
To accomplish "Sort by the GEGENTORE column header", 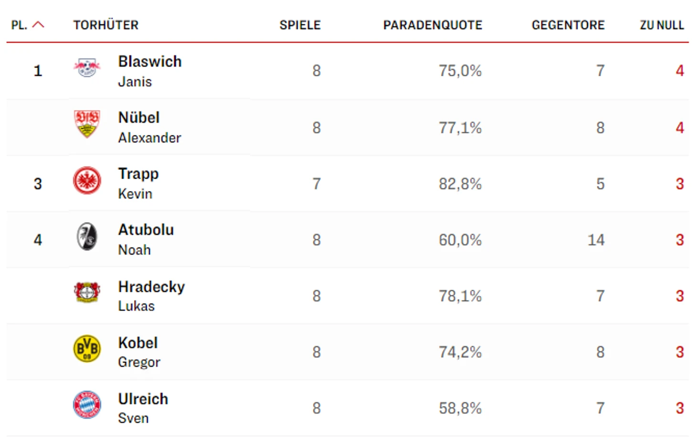I will pos(568,25).
